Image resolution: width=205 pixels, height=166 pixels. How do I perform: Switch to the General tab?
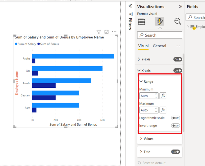pos(160,46)
